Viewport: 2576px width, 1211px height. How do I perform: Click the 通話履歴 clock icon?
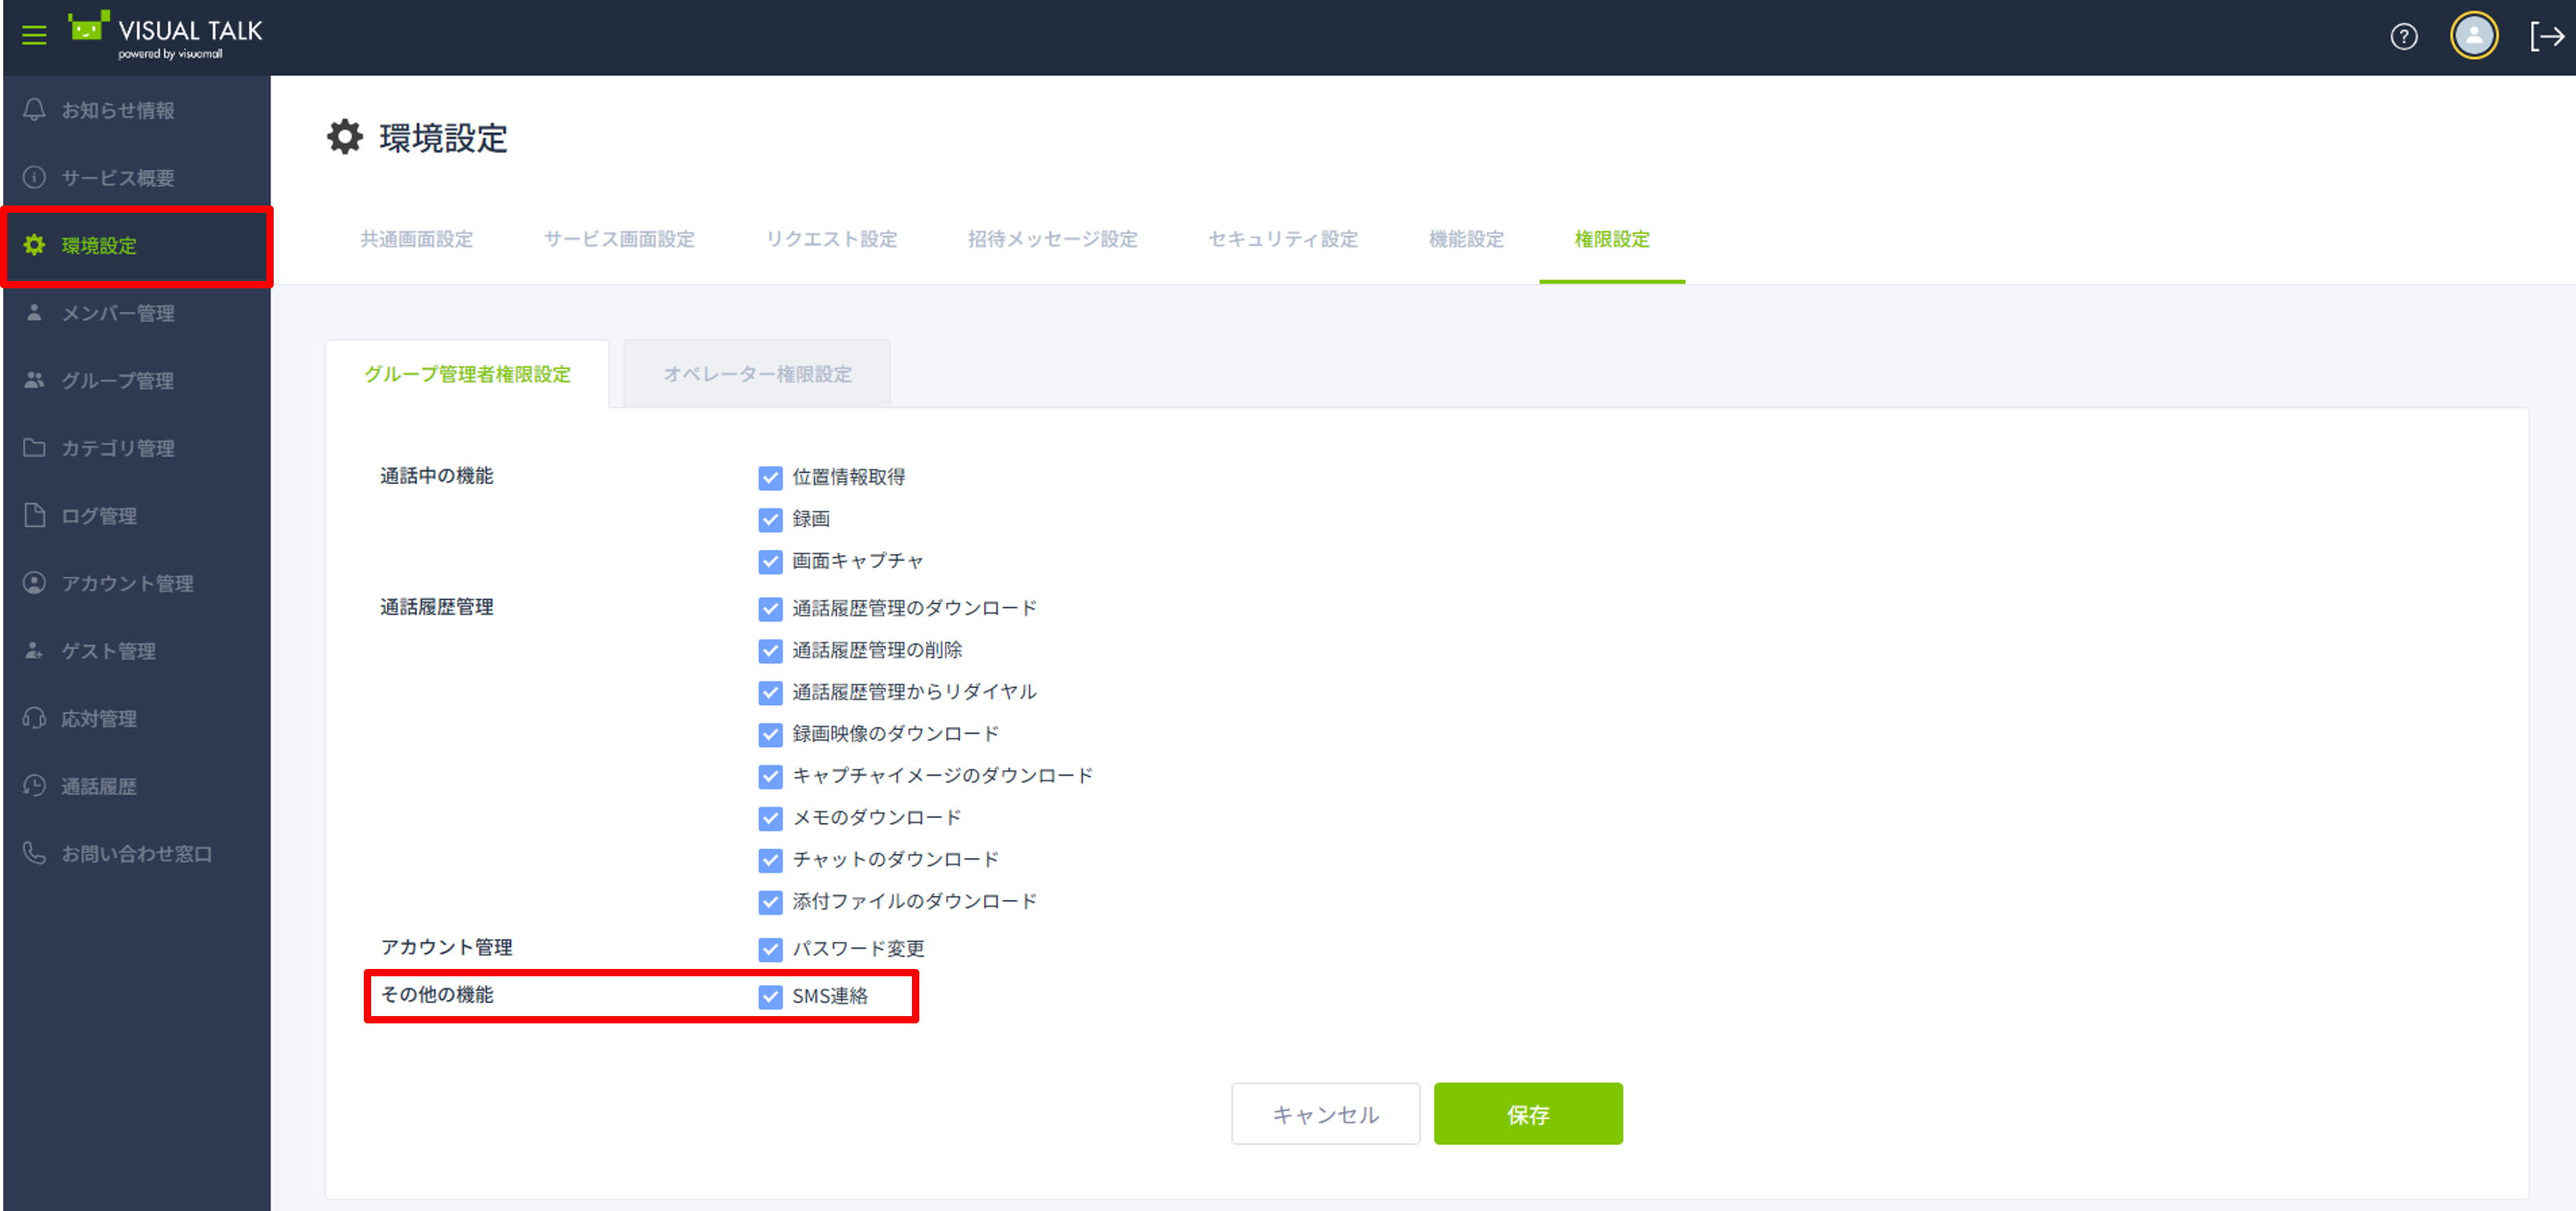click(x=34, y=786)
